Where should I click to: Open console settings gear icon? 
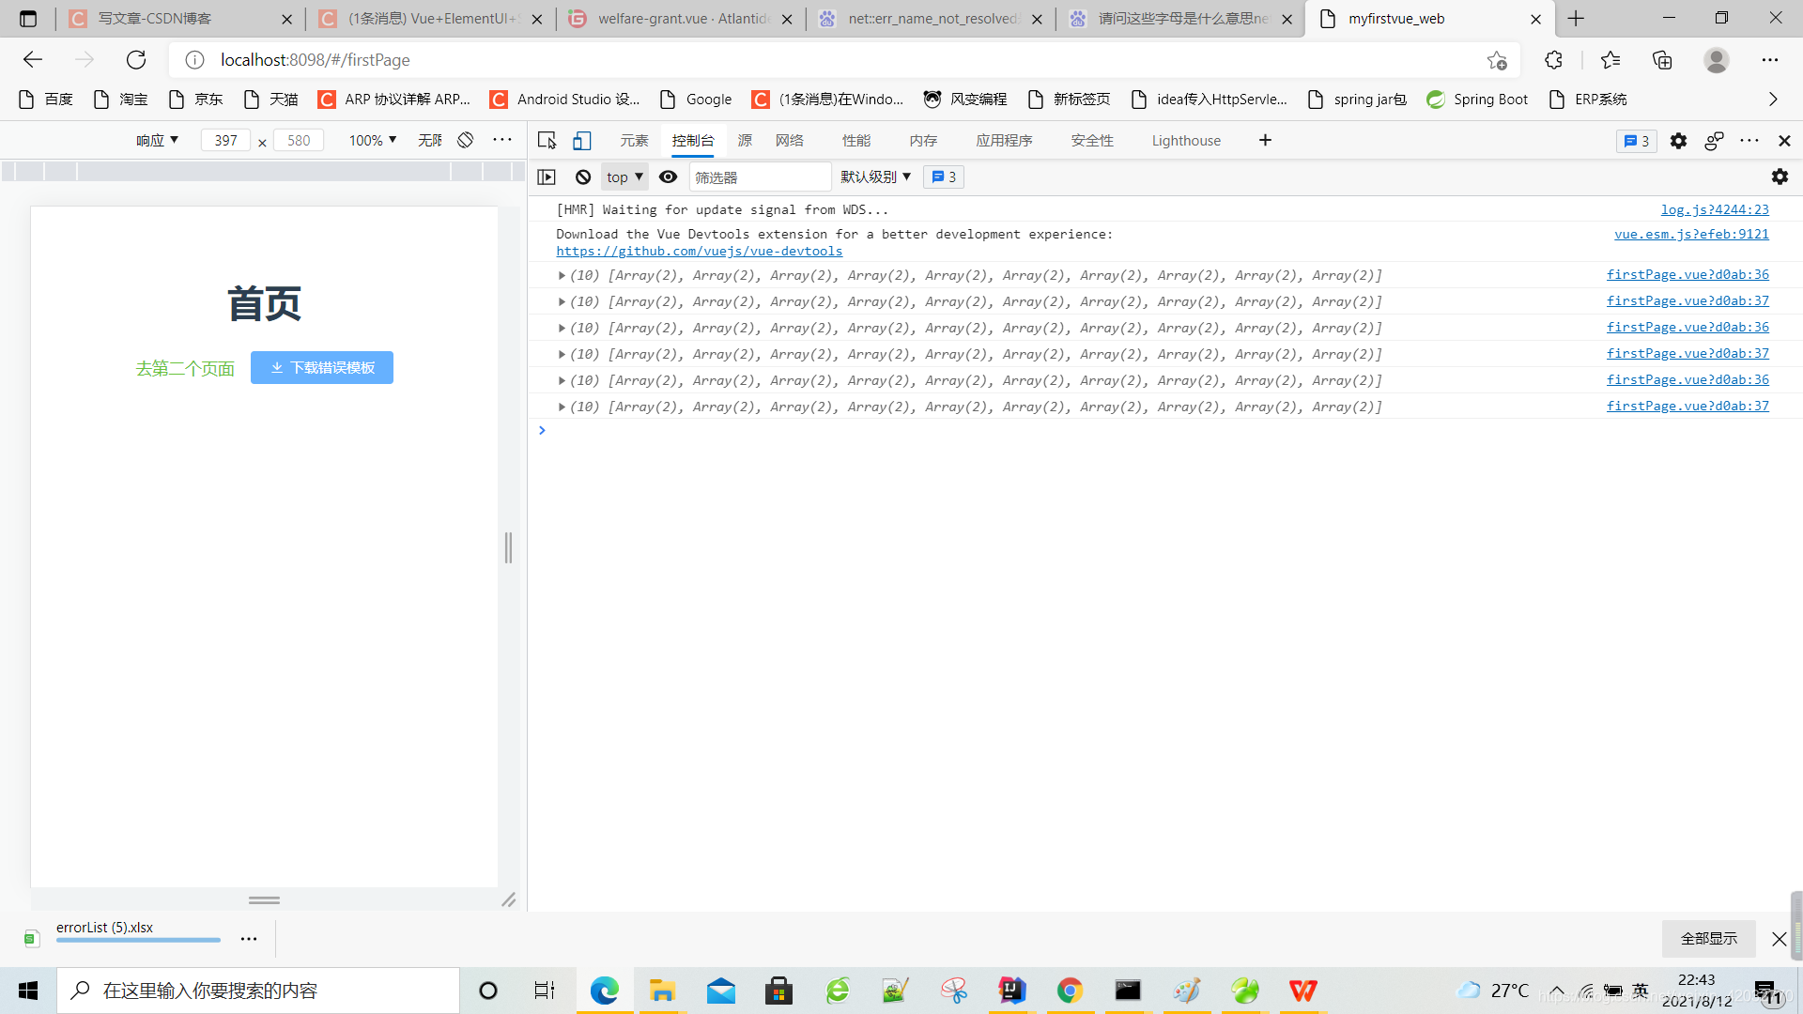click(1780, 177)
